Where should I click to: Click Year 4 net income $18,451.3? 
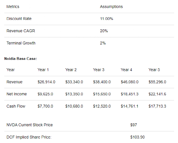(x=129, y=94)
